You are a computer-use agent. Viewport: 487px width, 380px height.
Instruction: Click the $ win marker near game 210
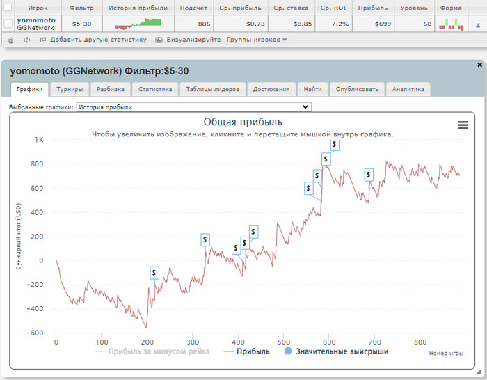[x=154, y=273]
